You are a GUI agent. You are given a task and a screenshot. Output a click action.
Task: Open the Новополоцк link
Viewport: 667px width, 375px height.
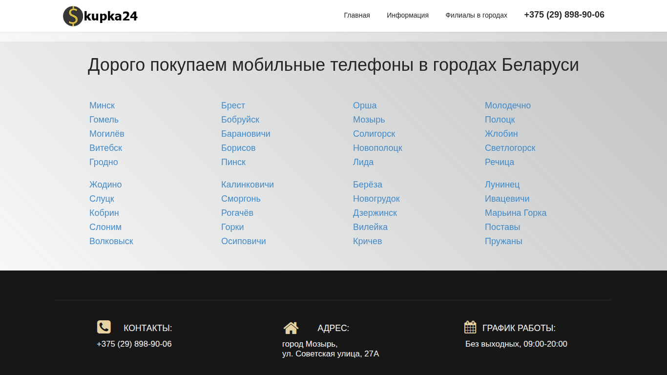(377, 148)
